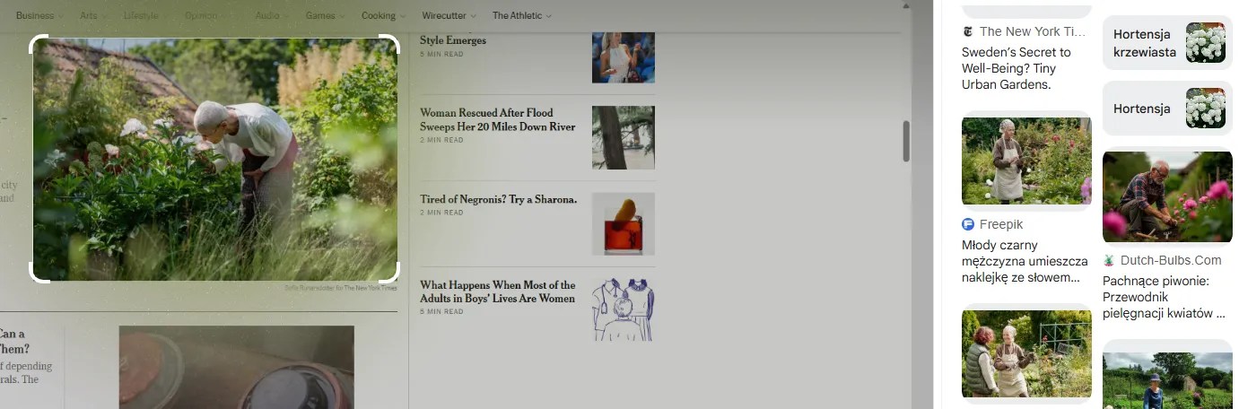Select the 'Hortensja krzewiasta' suggestion chip

tap(1167, 43)
